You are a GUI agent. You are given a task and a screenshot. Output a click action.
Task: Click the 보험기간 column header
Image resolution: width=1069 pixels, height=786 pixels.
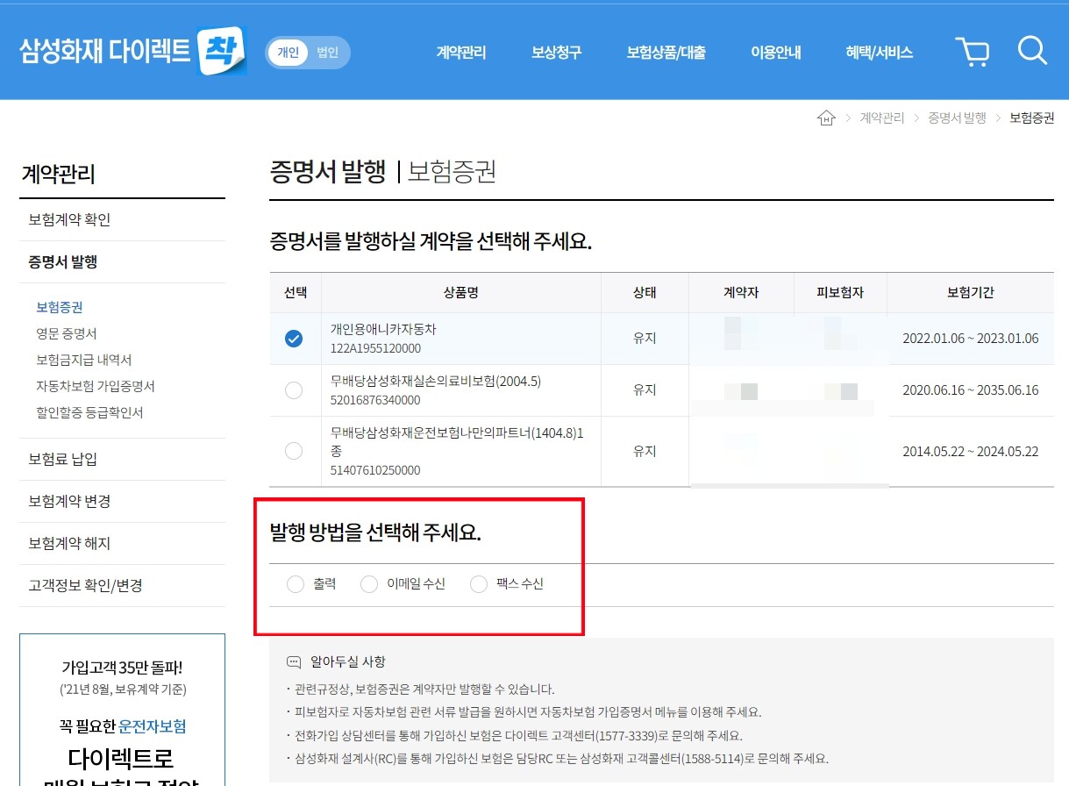tap(970, 293)
